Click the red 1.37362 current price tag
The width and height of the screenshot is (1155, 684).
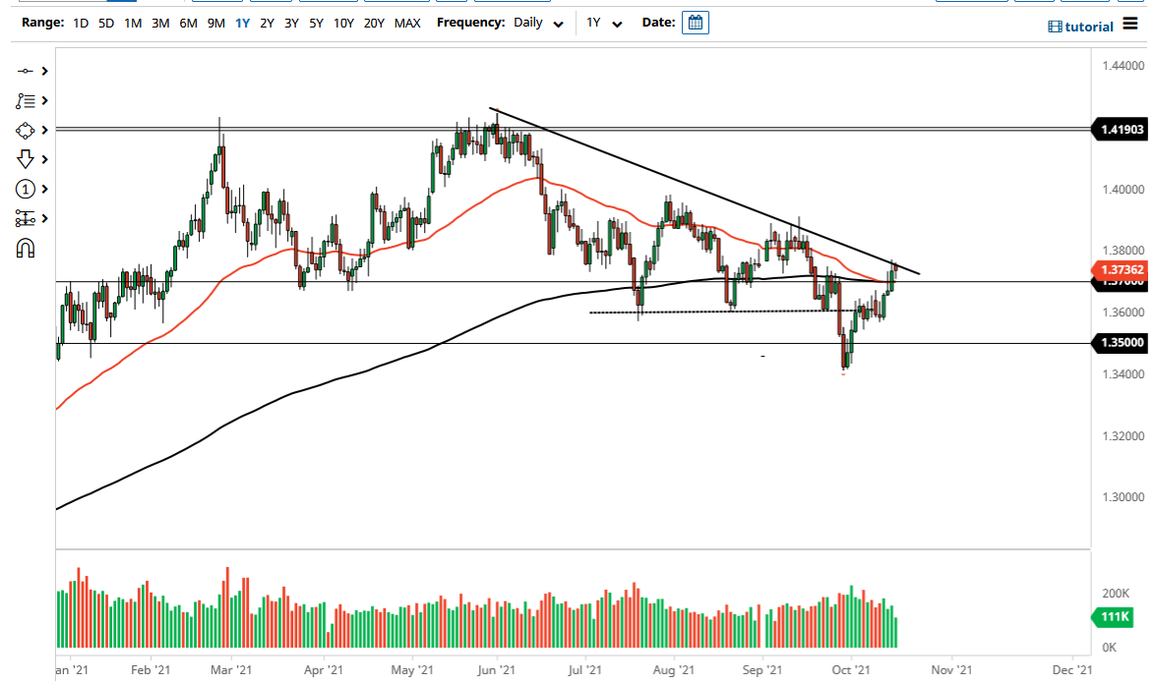1123,268
